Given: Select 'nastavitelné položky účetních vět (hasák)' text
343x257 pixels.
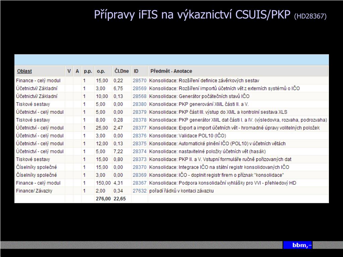Looking at the screenshot, I should 222,152.
